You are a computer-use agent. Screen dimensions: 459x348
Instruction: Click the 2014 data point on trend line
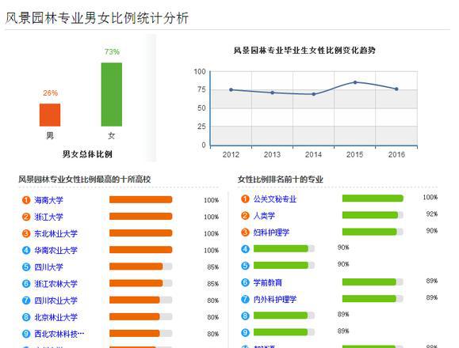click(313, 94)
